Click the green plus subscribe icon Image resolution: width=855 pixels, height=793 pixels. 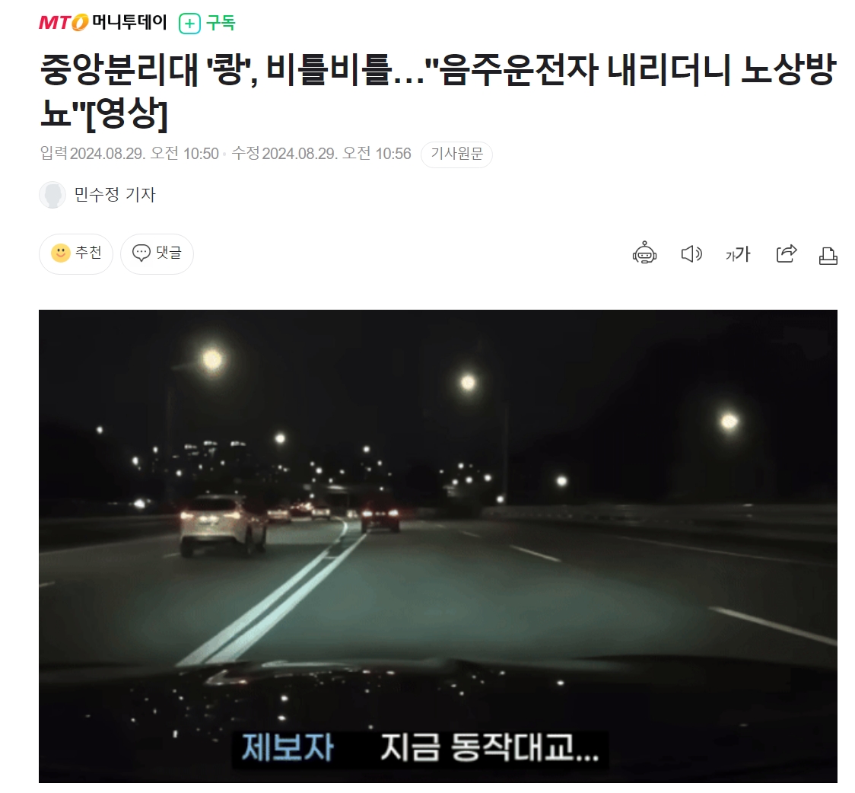point(189,24)
